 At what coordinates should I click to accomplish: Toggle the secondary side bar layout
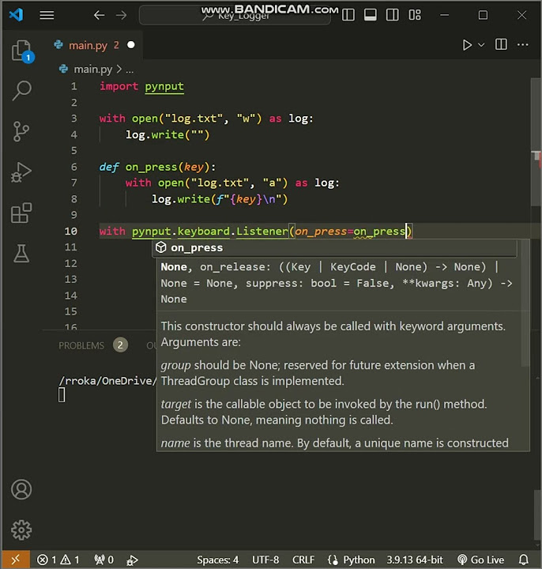coord(393,15)
